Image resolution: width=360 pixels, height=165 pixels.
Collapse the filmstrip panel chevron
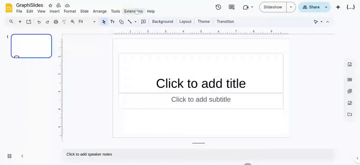pyautogui.click(x=22, y=156)
